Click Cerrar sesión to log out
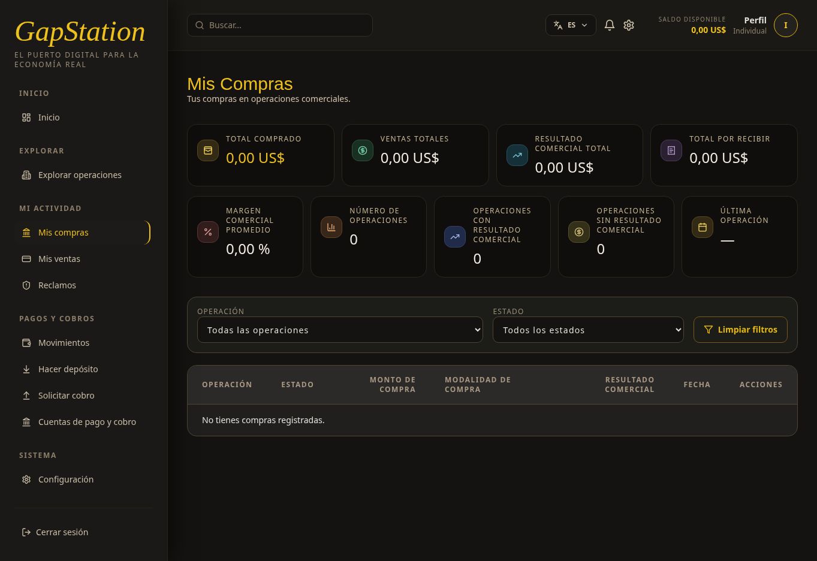Image resolution: width=817 pixels, height=561 pixels. (x=55, y=532)
